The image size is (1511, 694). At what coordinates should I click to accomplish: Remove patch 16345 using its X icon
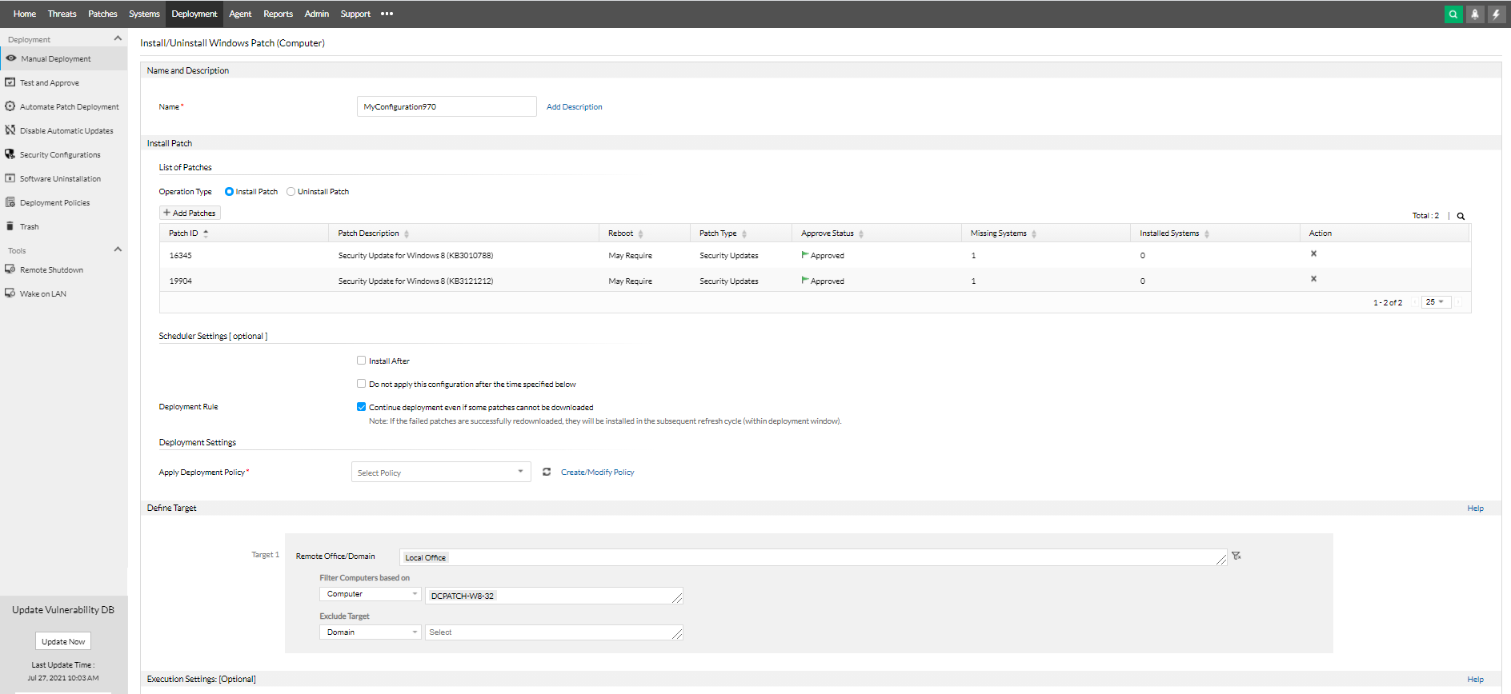[x=1313, y=254]
